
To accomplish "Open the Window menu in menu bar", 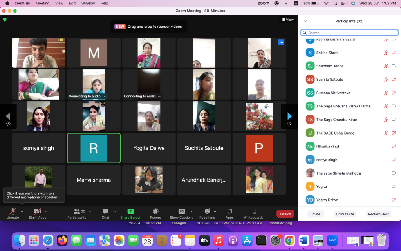I will pyautogui.click(x=88, y=3).
